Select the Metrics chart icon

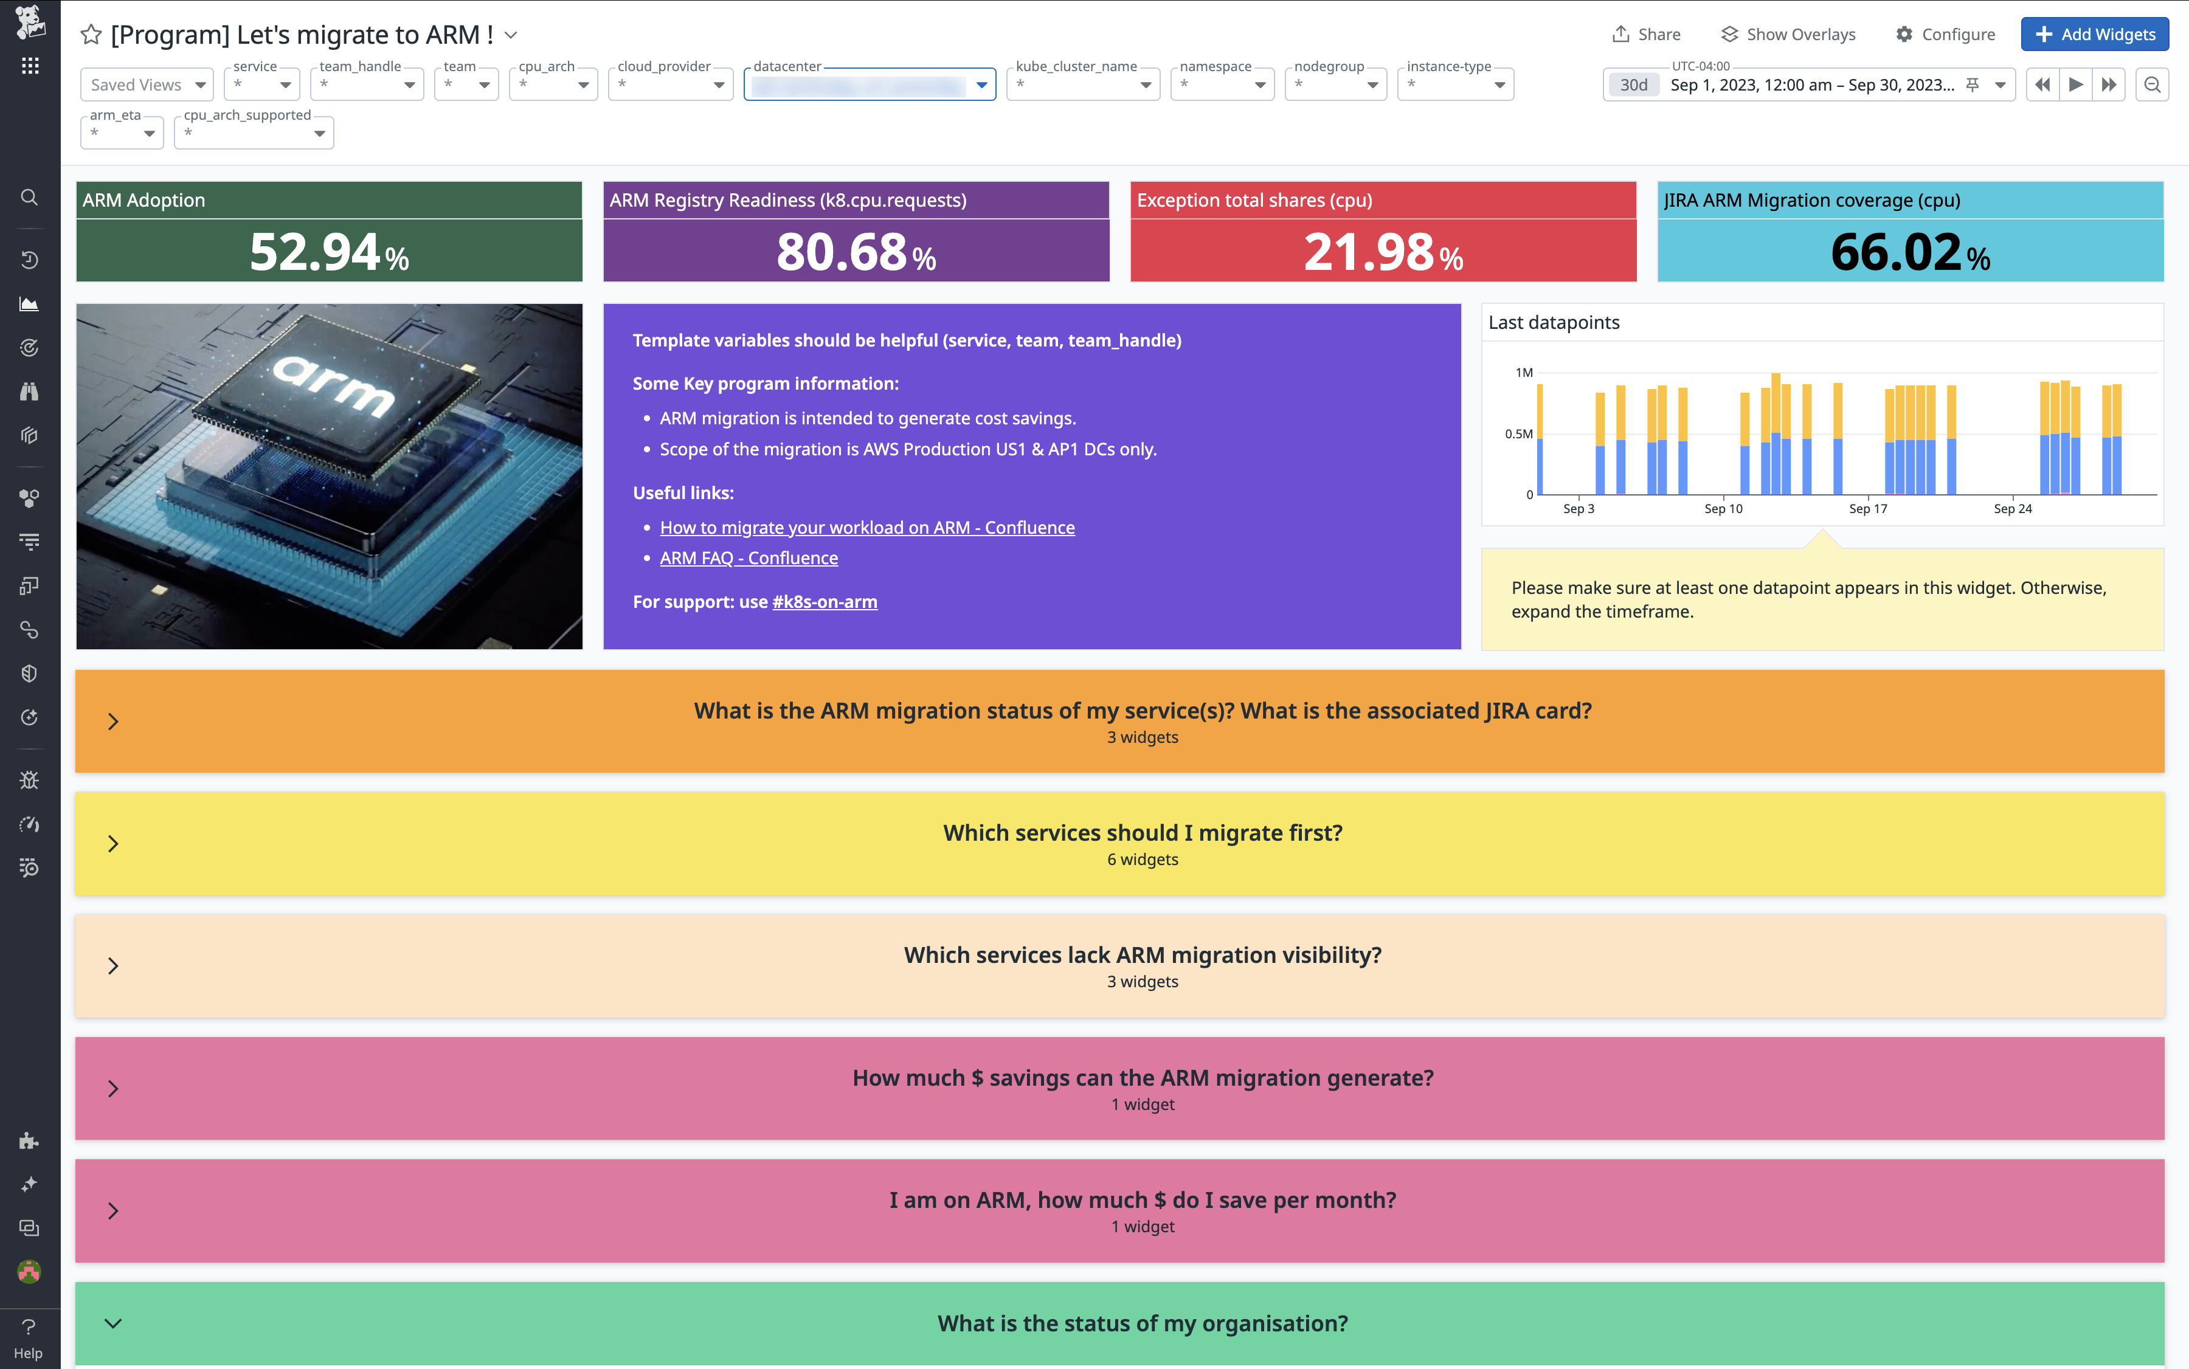pyautogui.click(x=30, y=303)
